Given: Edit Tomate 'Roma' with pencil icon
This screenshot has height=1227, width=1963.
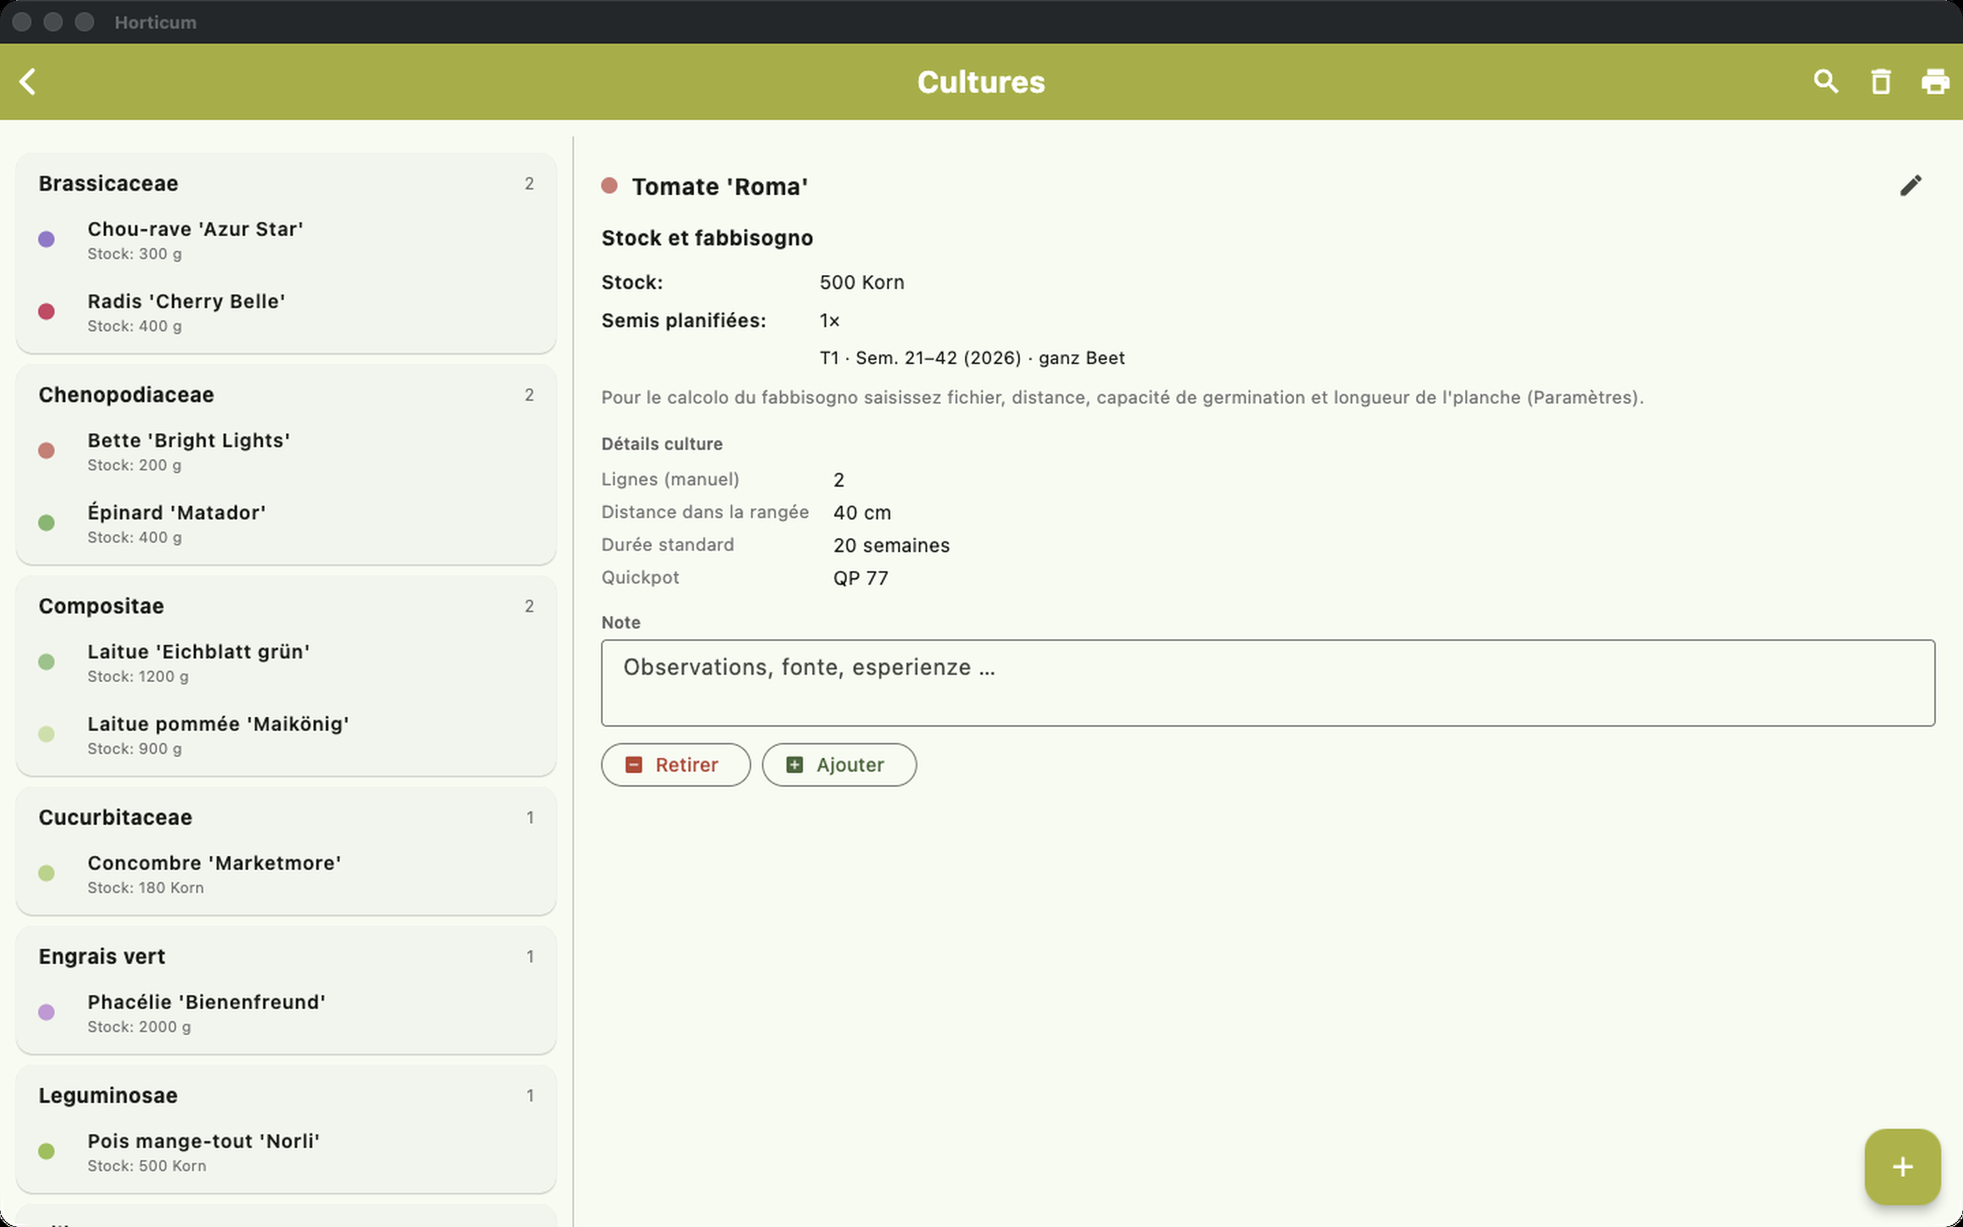Looking at the screenshot, I should pos(1911,186).
